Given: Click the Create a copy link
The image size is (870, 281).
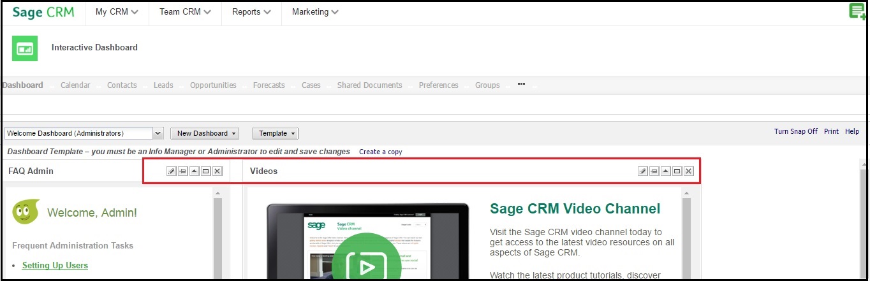Looking at the screenshot, I should (x=381, y=152).
